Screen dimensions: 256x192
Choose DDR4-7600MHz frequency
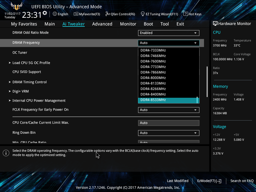point(169,61)
